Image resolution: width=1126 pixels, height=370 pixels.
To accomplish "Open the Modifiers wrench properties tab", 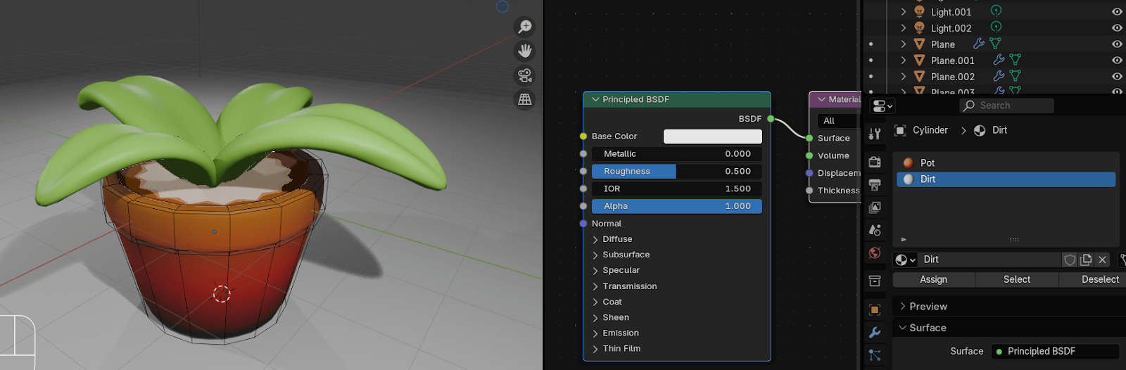I will (875, 333).
